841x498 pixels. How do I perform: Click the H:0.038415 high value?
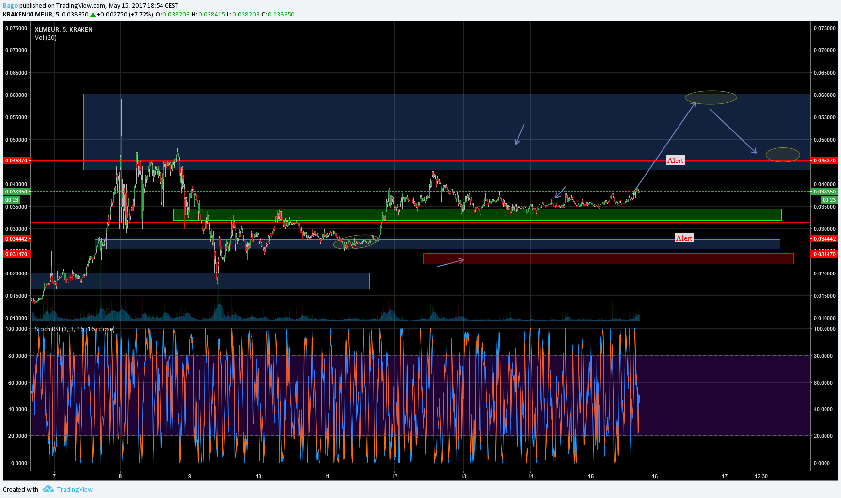208,15
